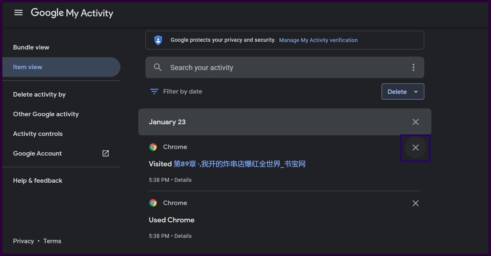
Task: Click the Chrome label above Visited entry
Action: [175, 147]
